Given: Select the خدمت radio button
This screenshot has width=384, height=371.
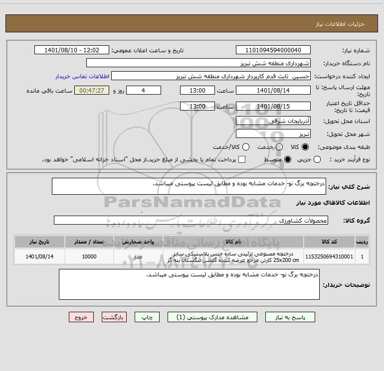Looking at the screenshot, I should click(279, 147).
